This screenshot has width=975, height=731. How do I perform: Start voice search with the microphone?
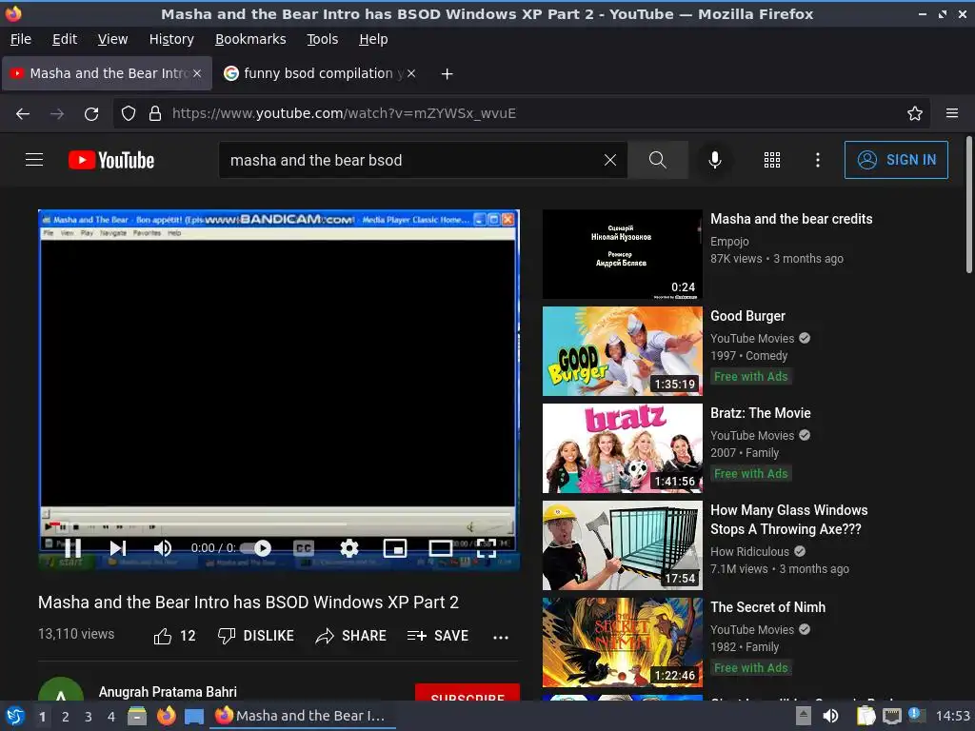pos(715,160)
